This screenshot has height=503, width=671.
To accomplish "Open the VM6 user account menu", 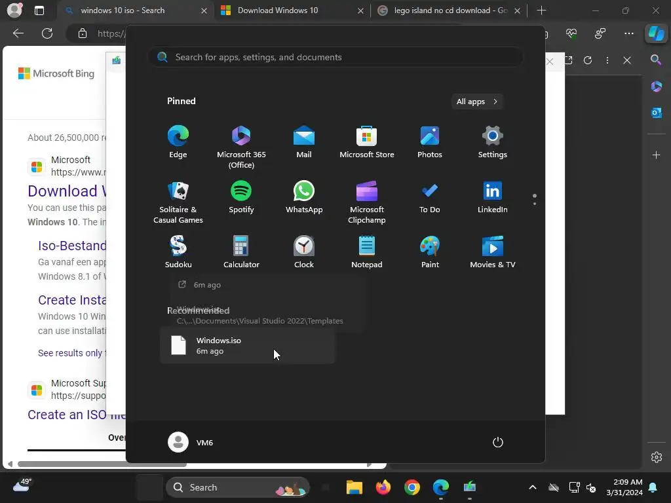I will point(191,442).
